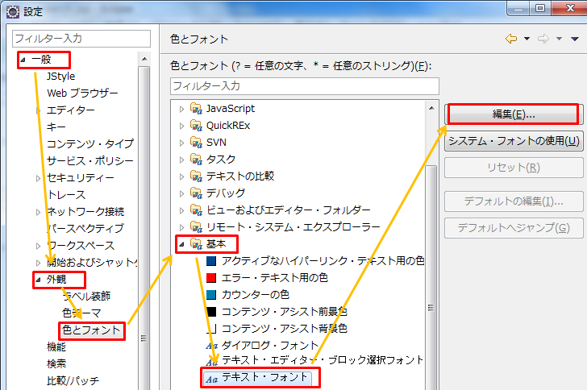Image resolution: width=587 pixels, height=390 pixels.
Task: Click the 基本 folder icon
Action: (196, 244)
